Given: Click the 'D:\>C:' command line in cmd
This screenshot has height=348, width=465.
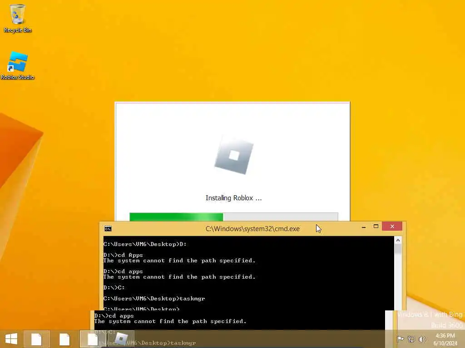Looking at the screenshot, I should click(x=114, y=288).
